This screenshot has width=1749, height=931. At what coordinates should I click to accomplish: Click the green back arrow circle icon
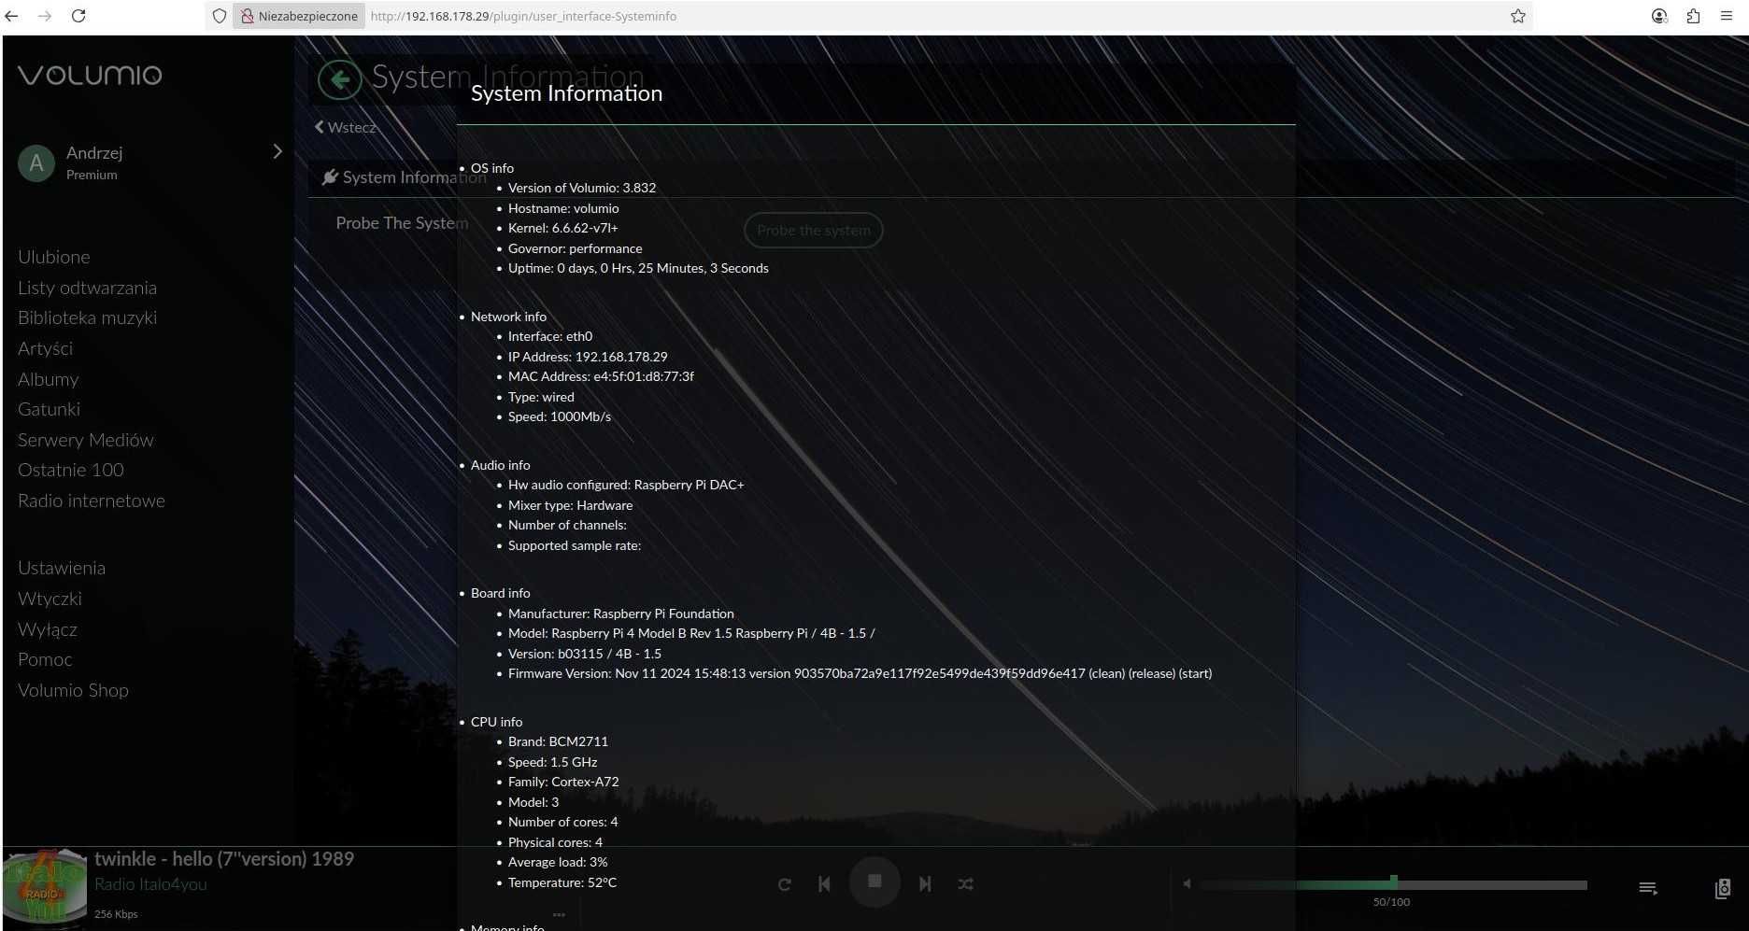tap(339, 79)
